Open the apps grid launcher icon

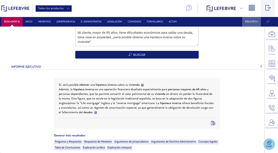[252, 8]
